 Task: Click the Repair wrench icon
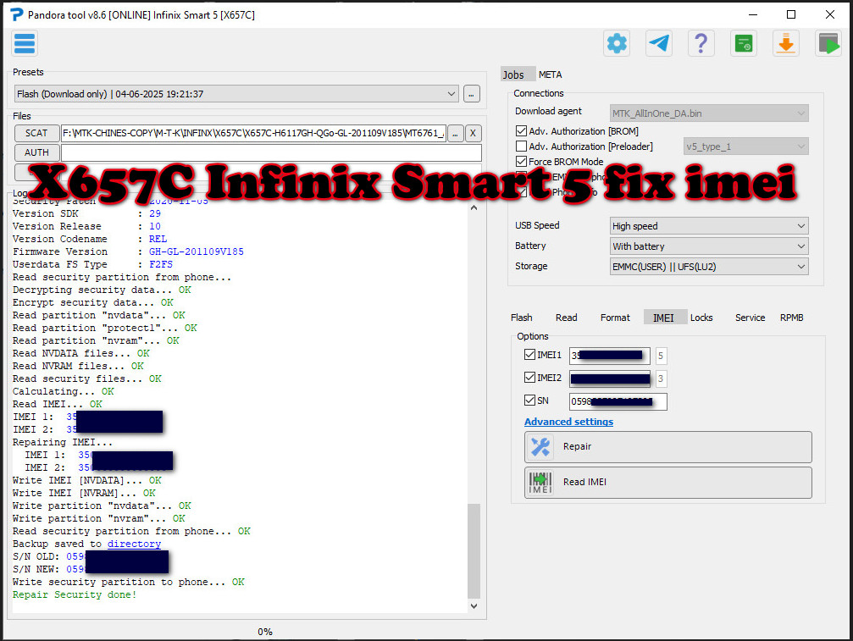[540, 447]
